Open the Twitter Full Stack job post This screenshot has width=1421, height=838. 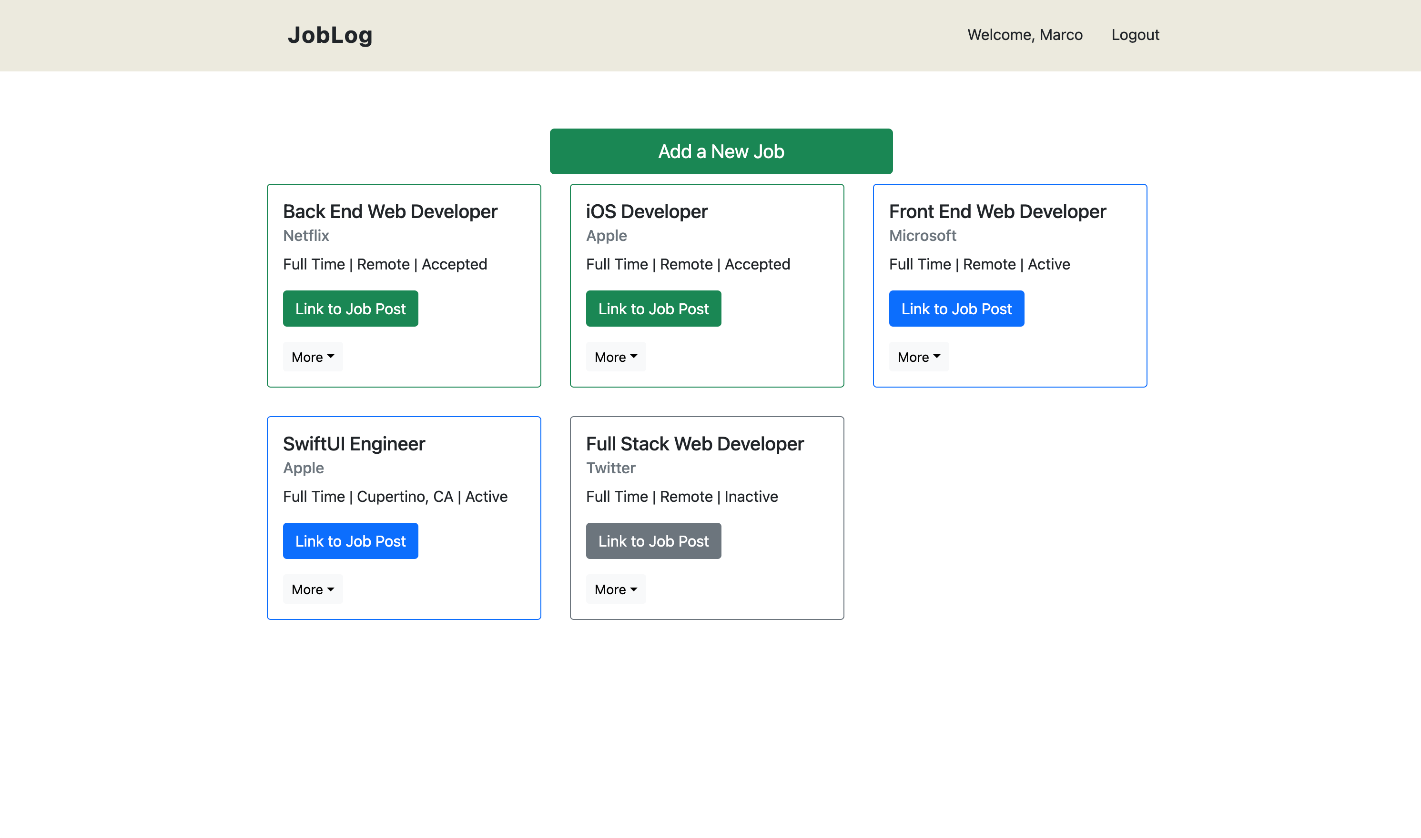point(653,540)
